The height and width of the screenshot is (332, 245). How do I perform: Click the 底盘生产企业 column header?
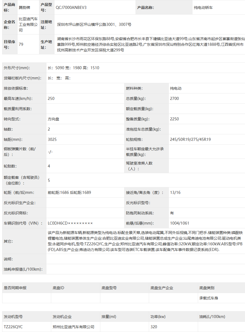click(162, 288)
